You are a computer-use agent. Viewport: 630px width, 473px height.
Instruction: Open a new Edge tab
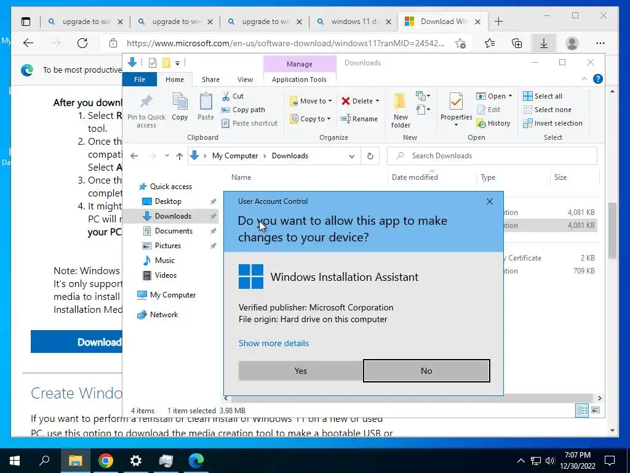click(498, 22)
